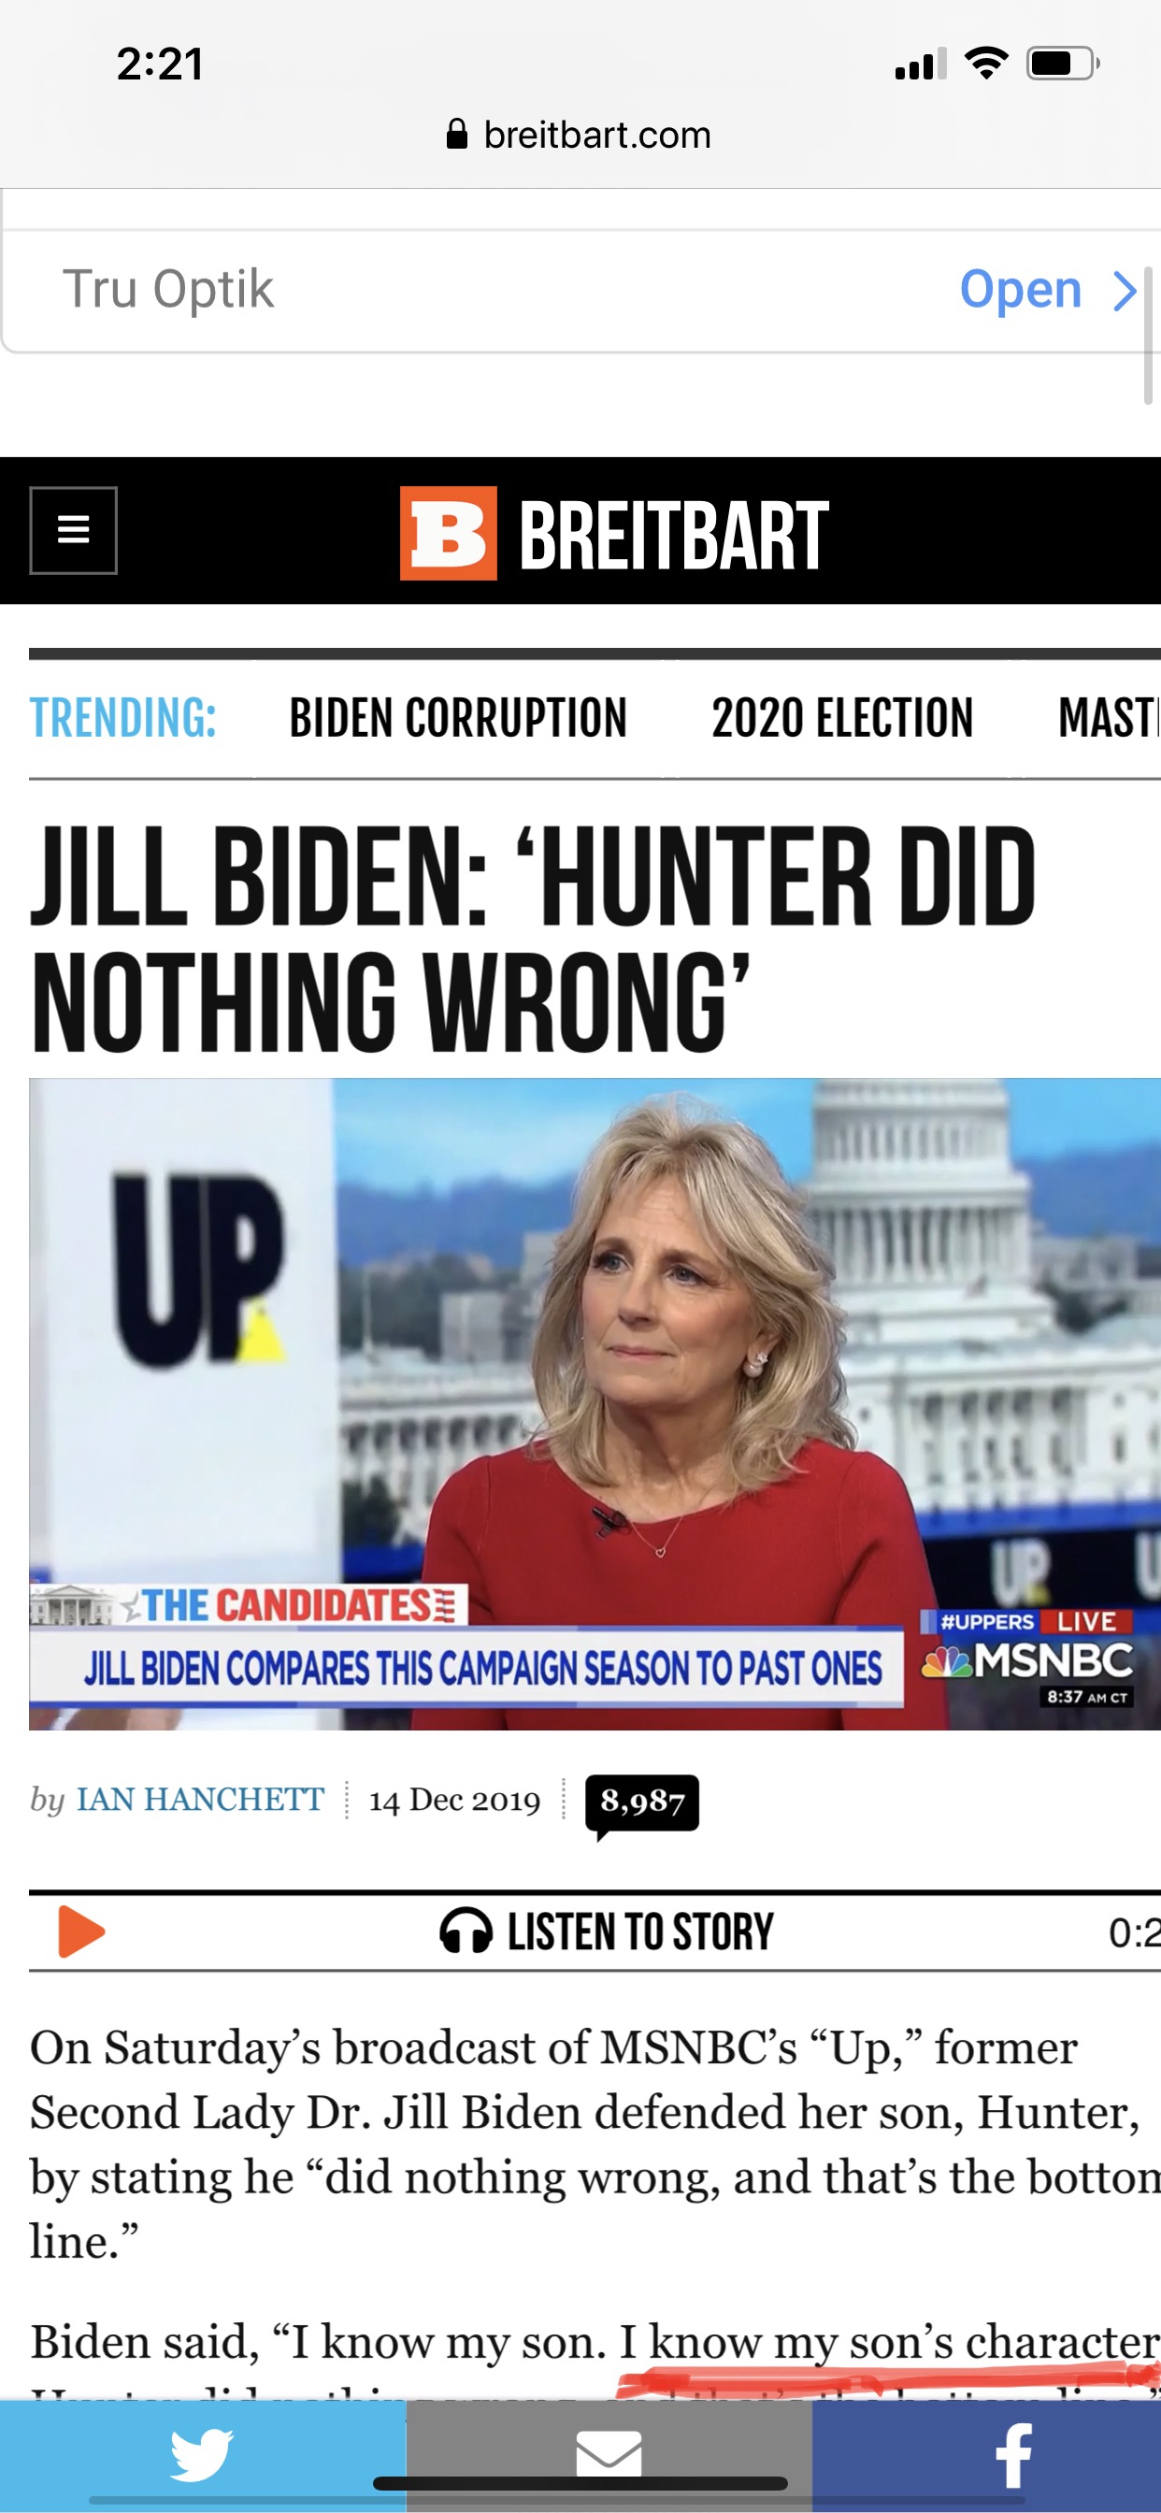Tap the Jill Biden article headline
1161x2513 pixels.
click(533, 938)
